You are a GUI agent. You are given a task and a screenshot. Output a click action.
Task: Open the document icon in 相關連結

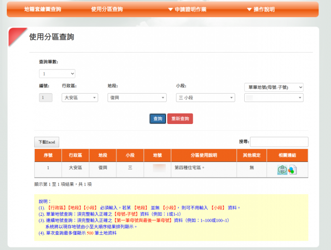tap(293, 170)
